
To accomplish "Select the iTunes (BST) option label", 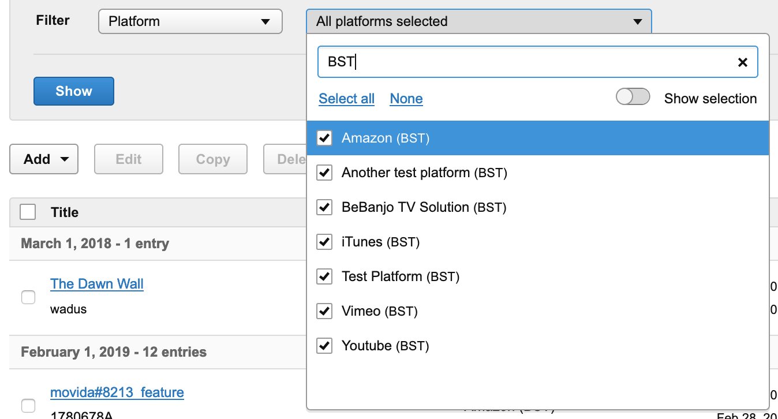I will 380,242.
